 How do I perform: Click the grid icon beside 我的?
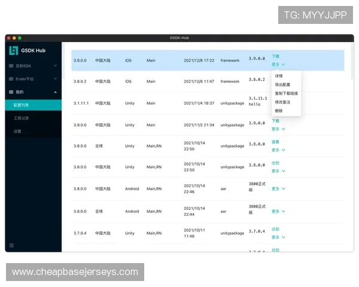click(x=11, y=92)
